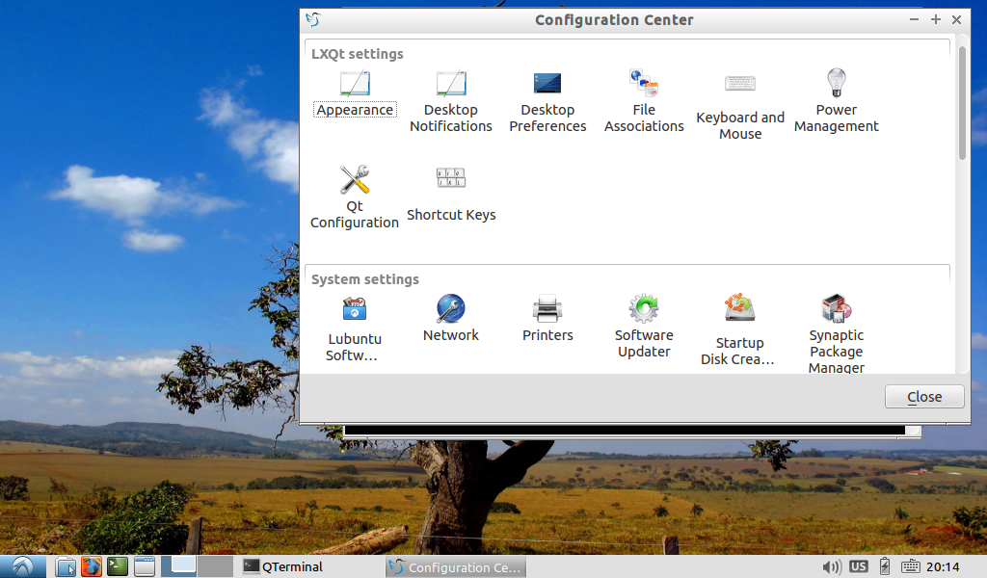Launch Firefox from the panel
The height and width of the screenshot is (578, 987).
coord(92,566)
